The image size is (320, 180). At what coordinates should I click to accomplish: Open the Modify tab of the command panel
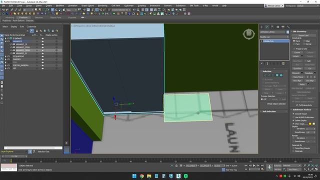267,27
